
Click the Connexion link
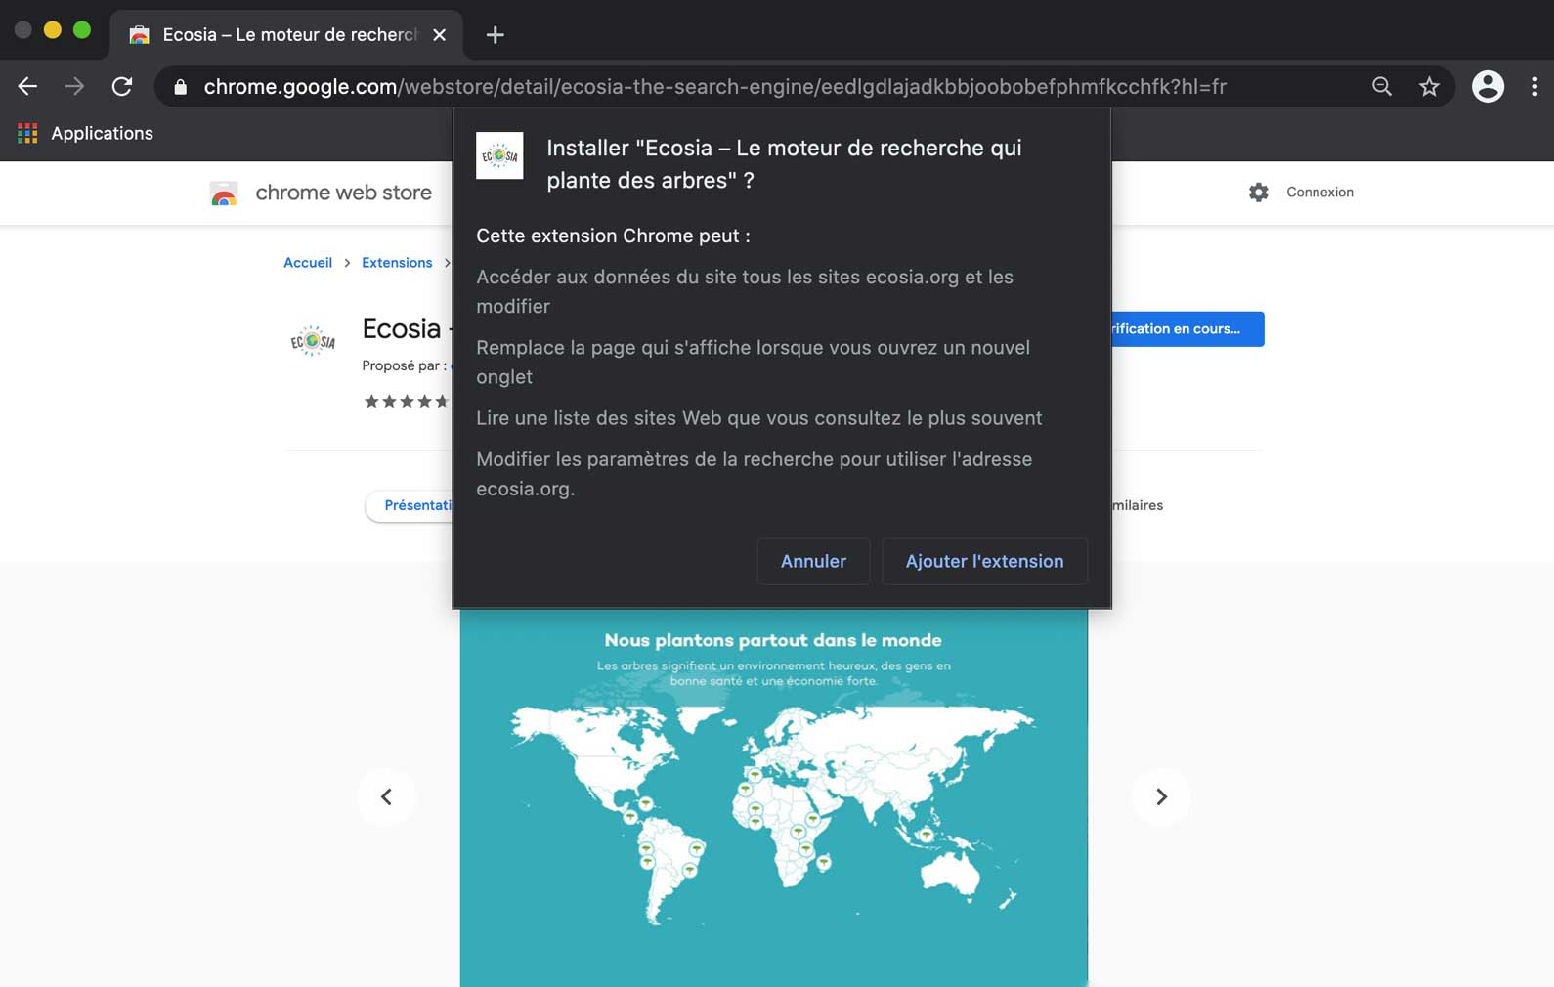click(x=1319, y=193)
